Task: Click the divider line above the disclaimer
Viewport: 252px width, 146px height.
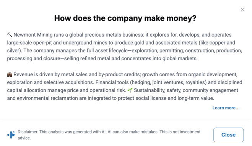Action: [x=126, y=121]
